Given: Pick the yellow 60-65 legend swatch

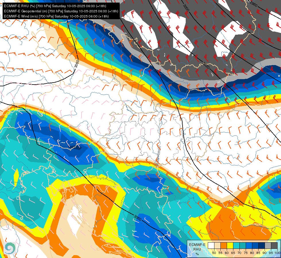Looking at the screenshot, I should 230,245.
